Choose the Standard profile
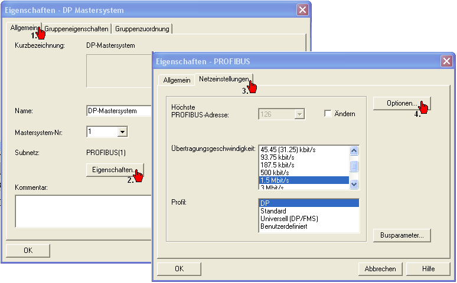457x283 pixels. click(x=309, y=211)
